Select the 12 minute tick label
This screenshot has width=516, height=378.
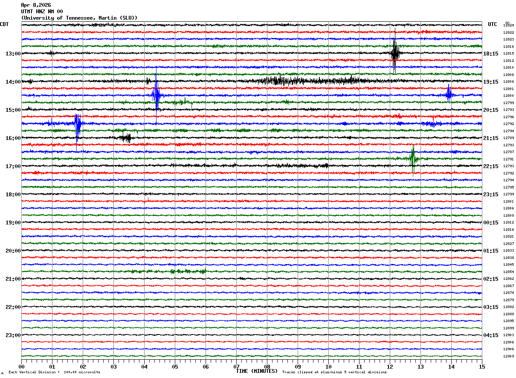(390, 366)
